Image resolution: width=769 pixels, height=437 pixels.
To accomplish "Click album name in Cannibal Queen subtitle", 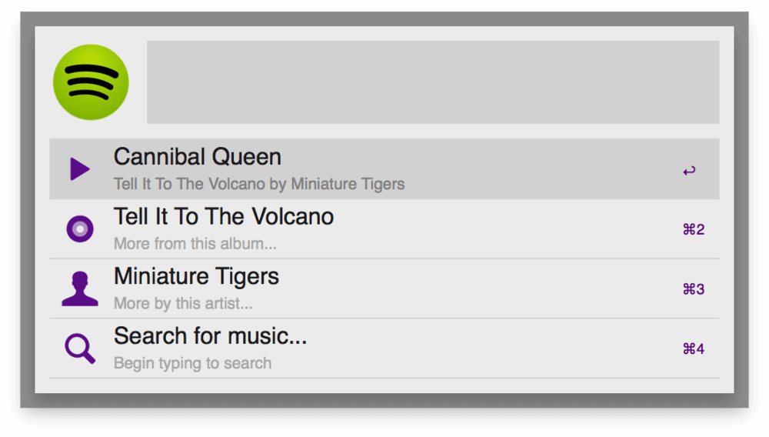I will pos(189,185).
